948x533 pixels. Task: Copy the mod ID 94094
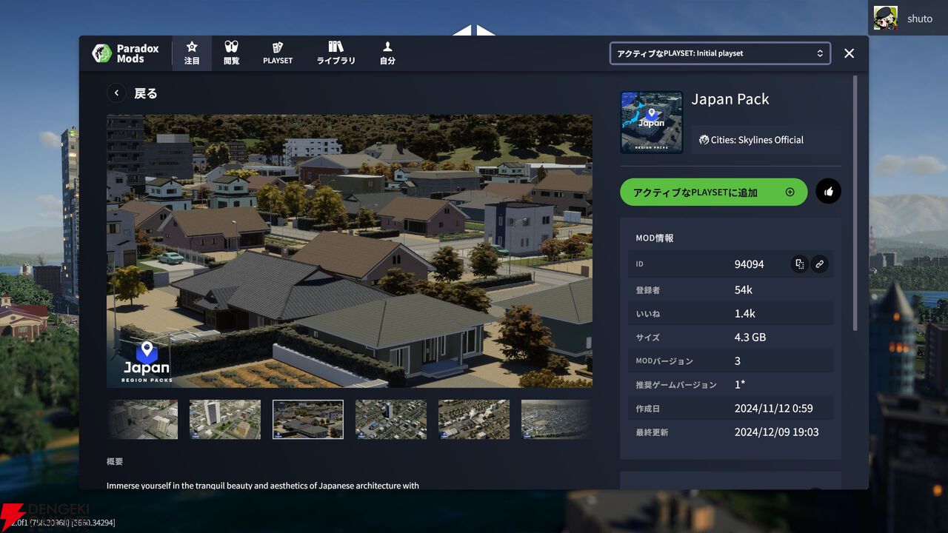(x=800, y=264)
